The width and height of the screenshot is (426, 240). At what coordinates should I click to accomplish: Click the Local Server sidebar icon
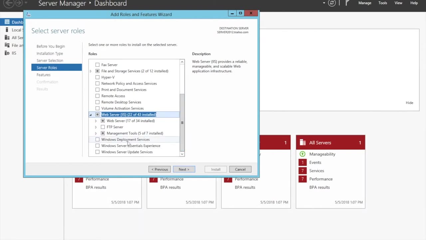pyautogui.click(x=7, y=30)
